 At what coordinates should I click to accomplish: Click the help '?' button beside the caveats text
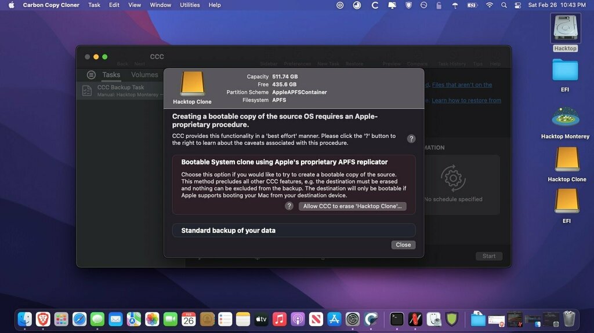pyautogui.click(x=411, y=139)
